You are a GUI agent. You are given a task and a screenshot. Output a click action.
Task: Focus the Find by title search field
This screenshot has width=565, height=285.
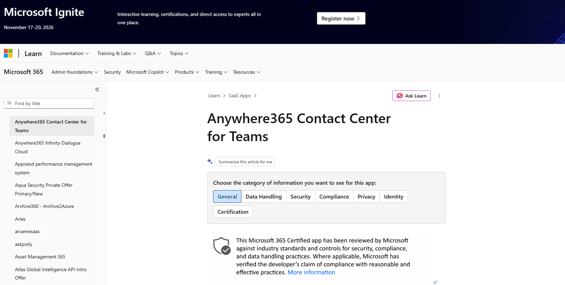point(49,103)
